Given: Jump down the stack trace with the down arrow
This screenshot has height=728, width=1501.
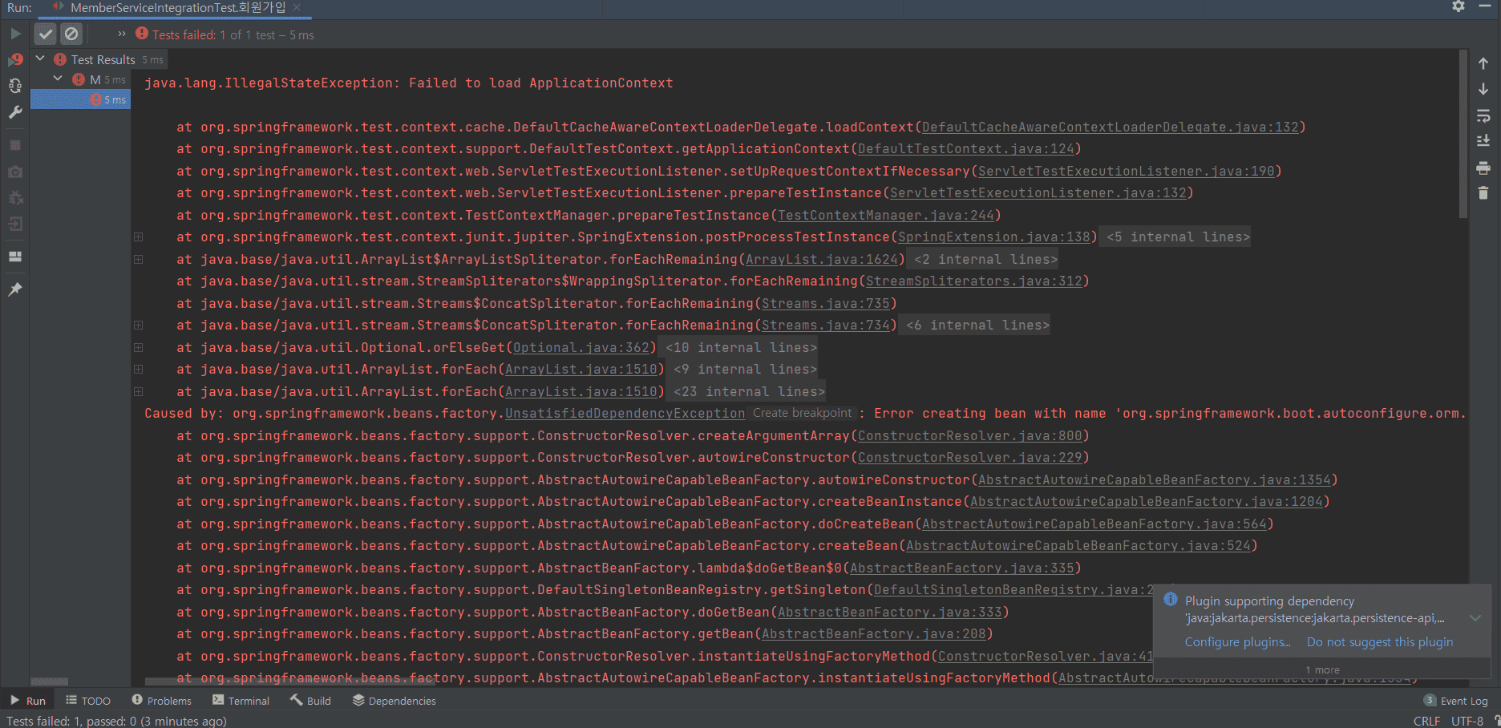Looking at the screenshot, I should tap(1483, 89).
